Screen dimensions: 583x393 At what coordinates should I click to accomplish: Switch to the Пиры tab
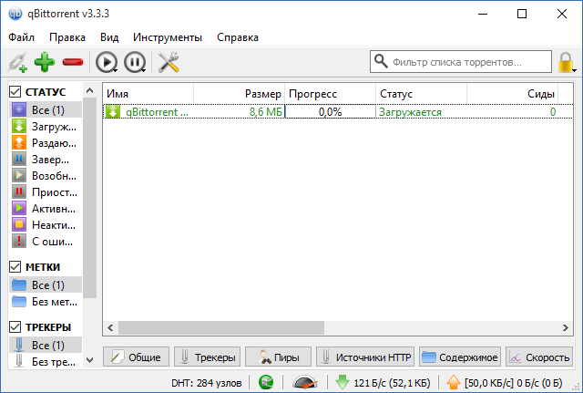[x=278, y=357]
